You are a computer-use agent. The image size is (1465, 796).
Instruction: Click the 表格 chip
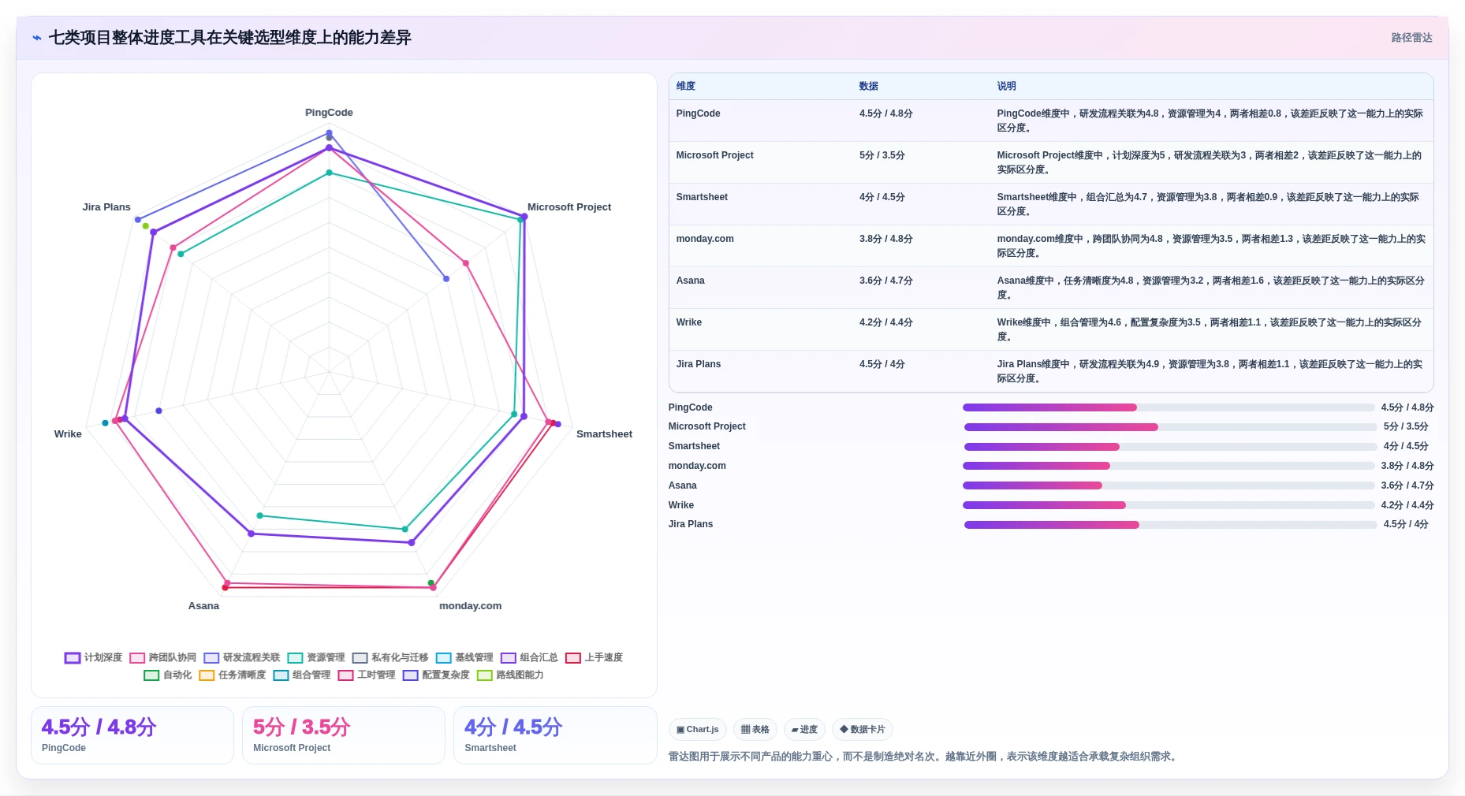click(x=755, y=729)
